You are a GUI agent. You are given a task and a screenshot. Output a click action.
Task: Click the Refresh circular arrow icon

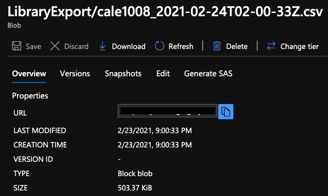pyautogui.click(x=160, y=46)
